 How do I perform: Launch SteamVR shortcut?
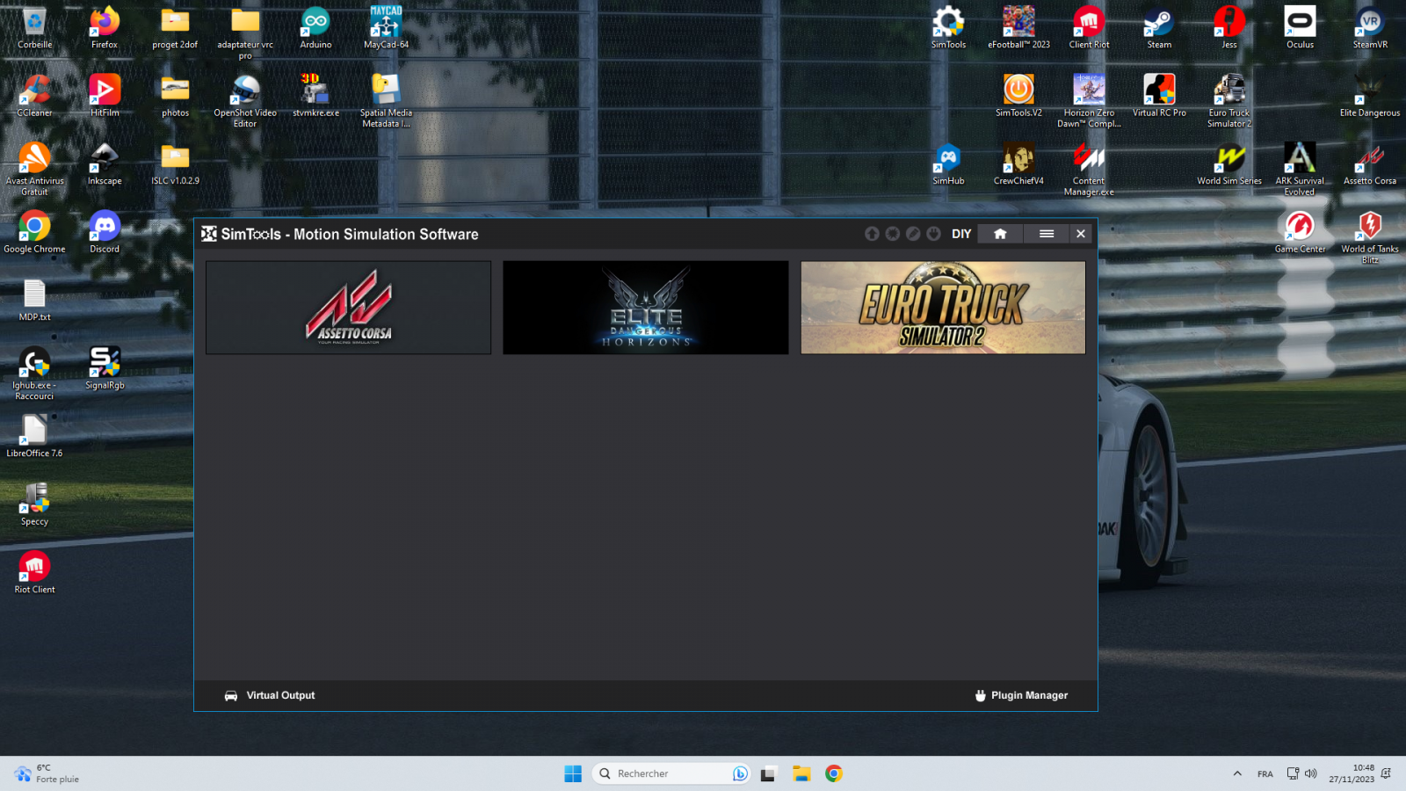click(1370, 27)
